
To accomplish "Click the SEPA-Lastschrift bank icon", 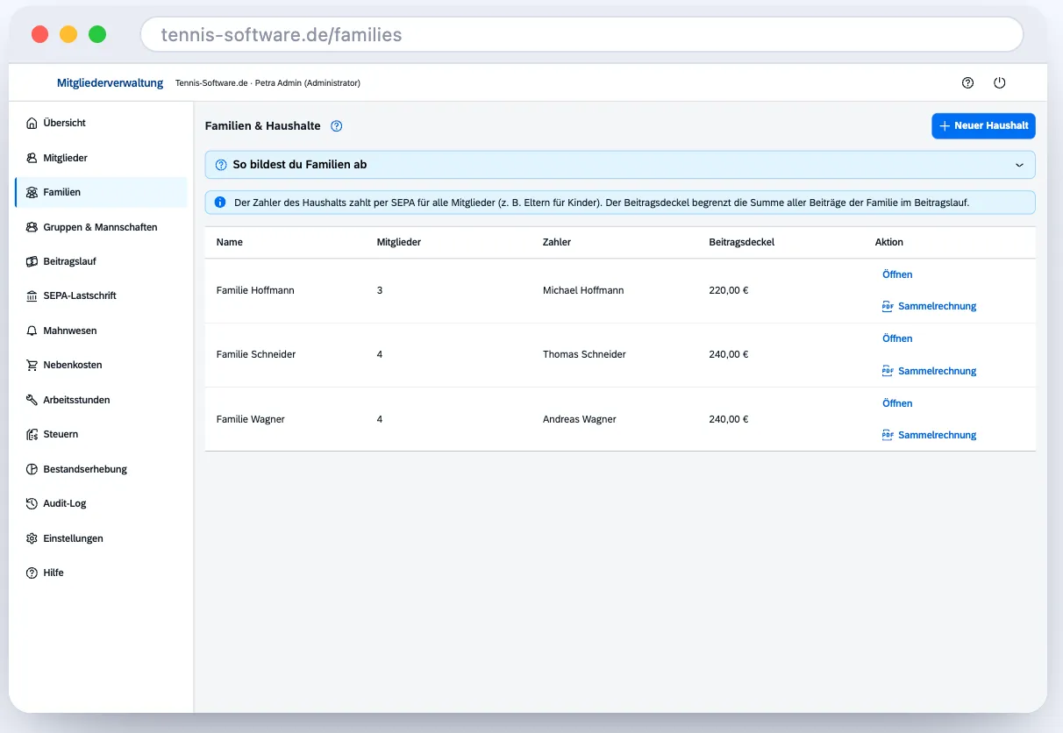I will click(x=32, y=295).
